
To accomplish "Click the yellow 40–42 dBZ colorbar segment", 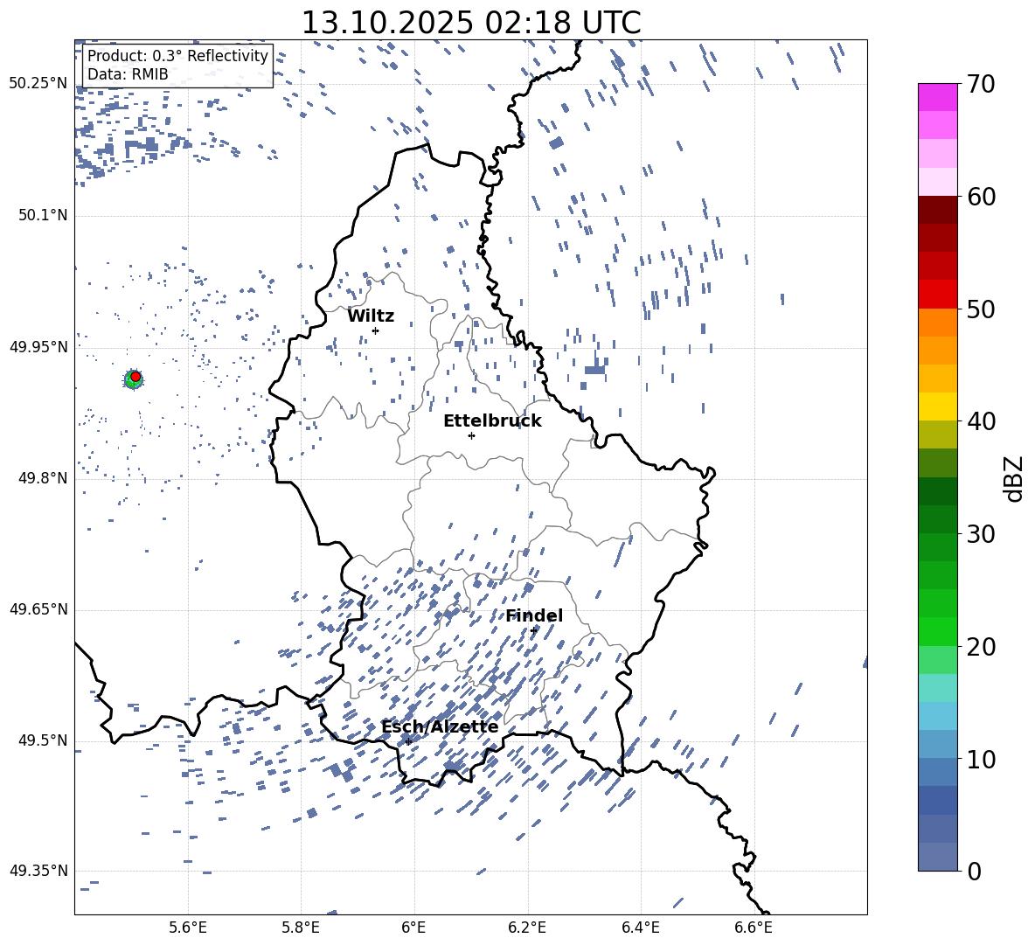I will (938, 407).
